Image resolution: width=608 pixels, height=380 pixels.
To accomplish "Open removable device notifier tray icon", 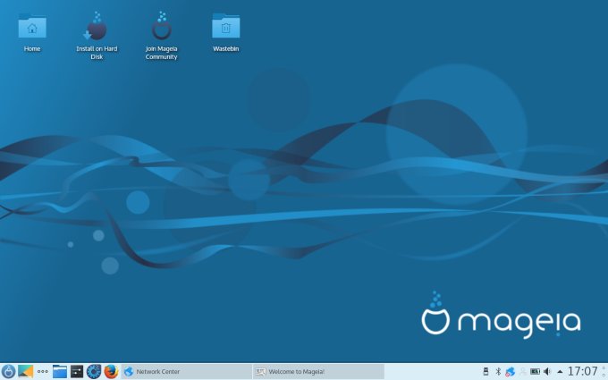I will (486, 371).
